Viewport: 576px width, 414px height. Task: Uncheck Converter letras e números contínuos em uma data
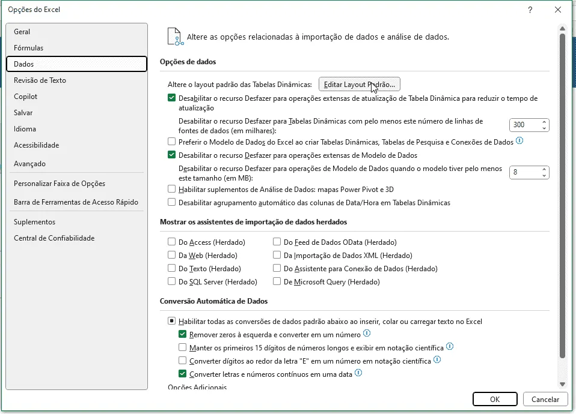pyautogui.click(x=183, y=374)
